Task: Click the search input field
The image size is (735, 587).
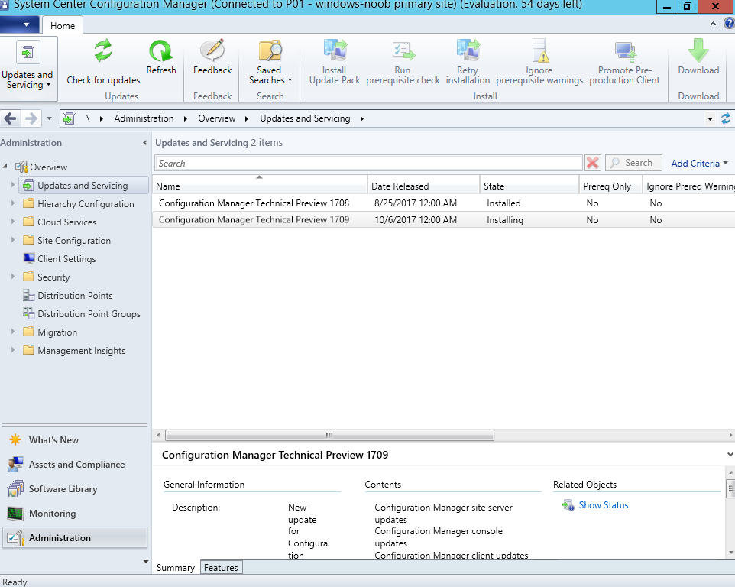Action: [x=368, y=163]
